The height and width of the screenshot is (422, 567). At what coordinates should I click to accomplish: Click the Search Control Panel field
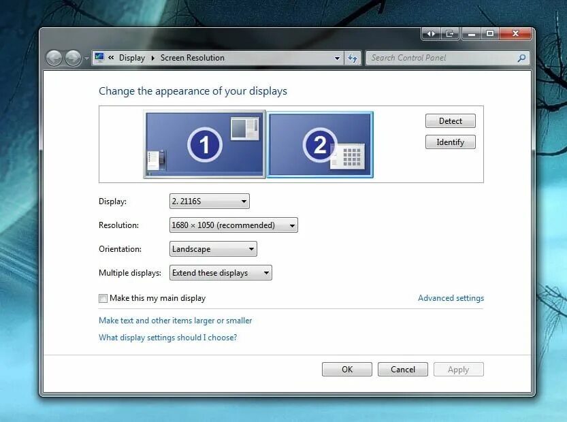point(448,58)
